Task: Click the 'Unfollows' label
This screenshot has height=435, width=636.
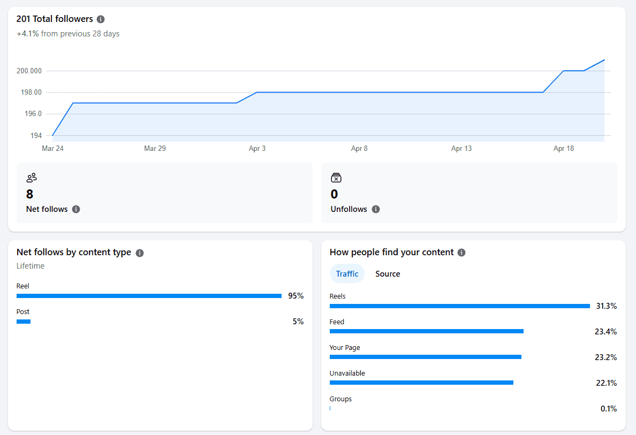Action: [x=349, y=209]
